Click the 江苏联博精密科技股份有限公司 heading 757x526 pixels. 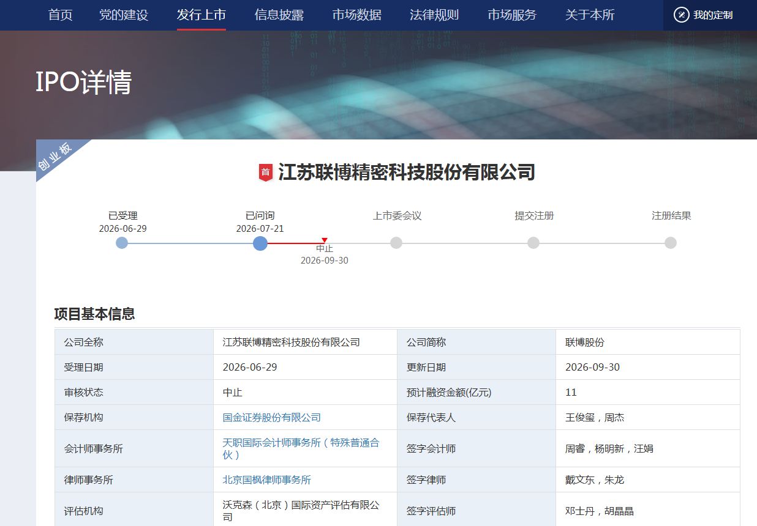point(407,172)
